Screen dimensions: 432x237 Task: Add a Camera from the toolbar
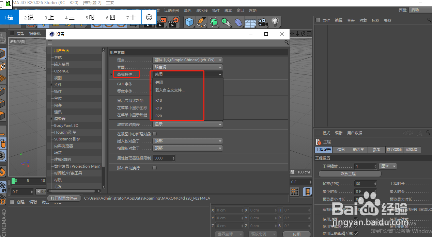[x=262, y=22]
